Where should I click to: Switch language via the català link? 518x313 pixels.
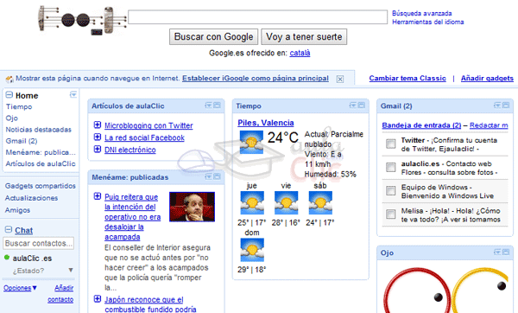point(300,53)
